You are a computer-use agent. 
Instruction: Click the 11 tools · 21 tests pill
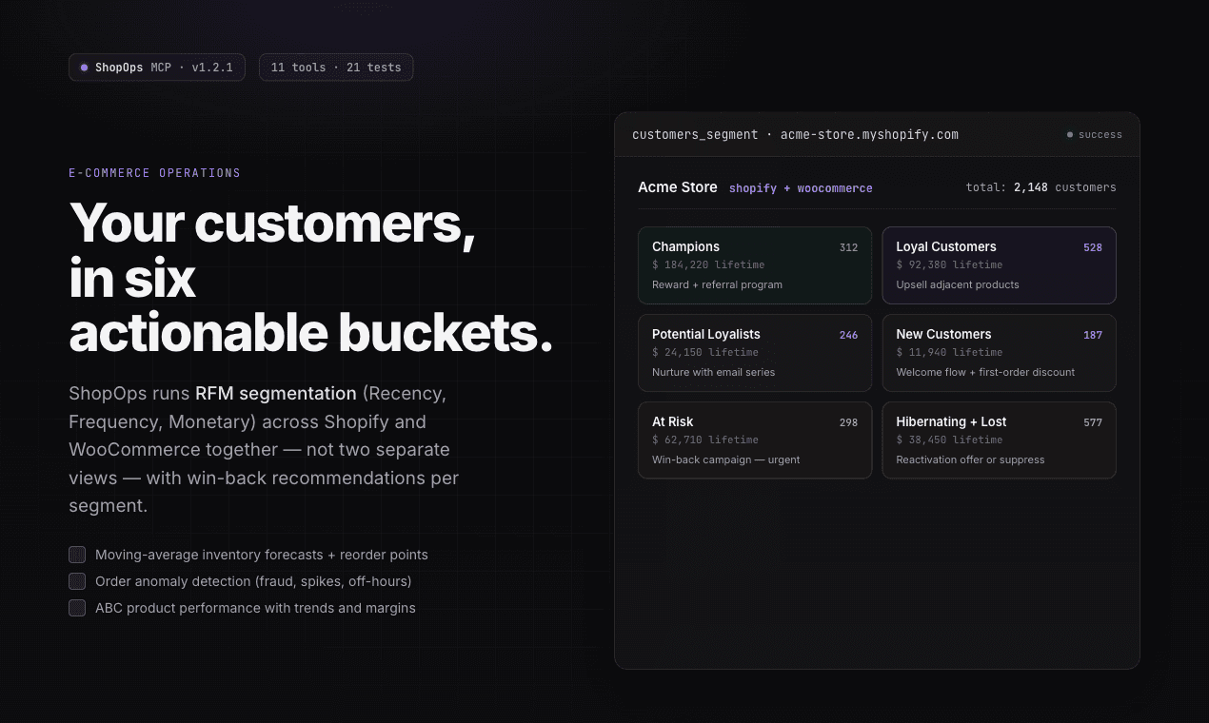(336, 68)
